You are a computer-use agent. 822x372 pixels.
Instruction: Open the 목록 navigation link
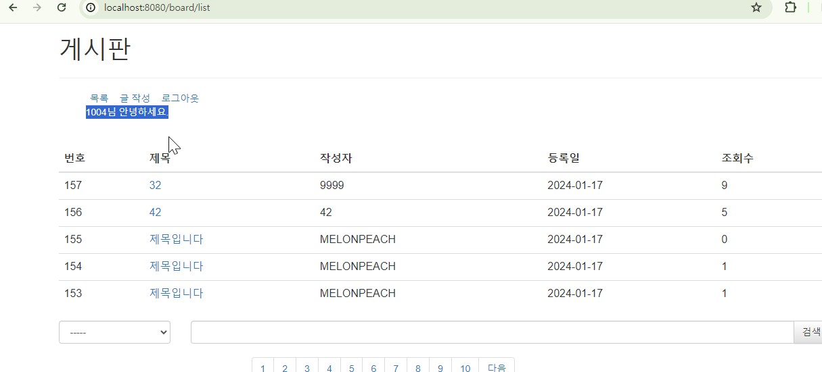tap(99, 98)
